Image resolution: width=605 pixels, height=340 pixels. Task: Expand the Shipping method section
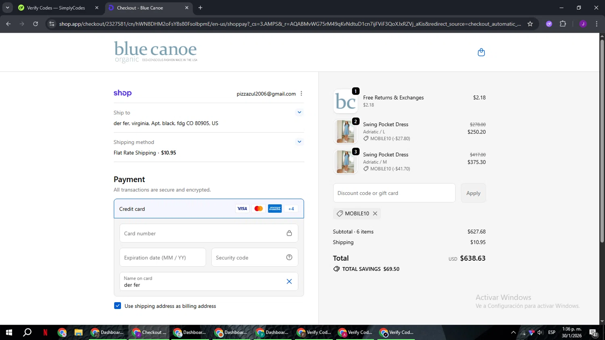click(299, 142)
